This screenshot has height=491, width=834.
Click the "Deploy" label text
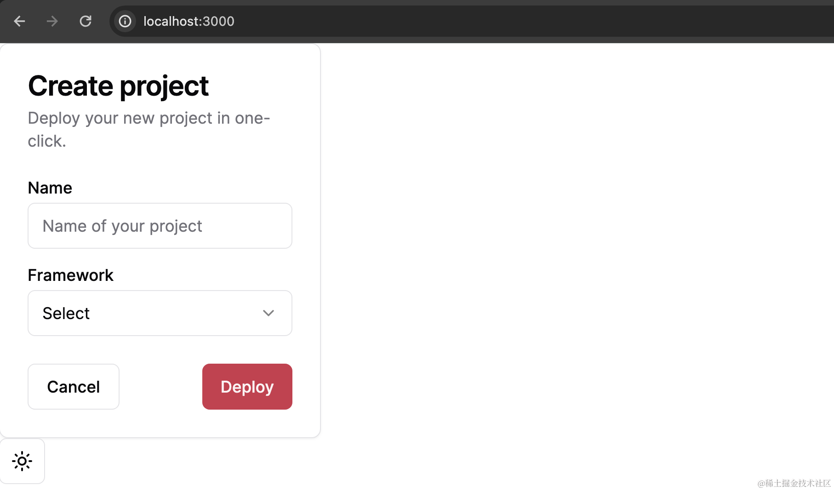pos(247,387)
